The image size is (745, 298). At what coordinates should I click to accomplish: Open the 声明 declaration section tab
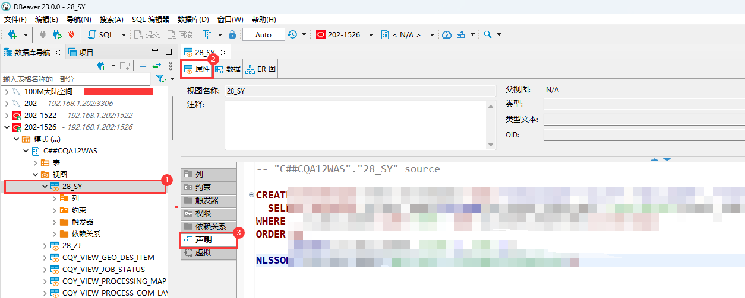209,240
